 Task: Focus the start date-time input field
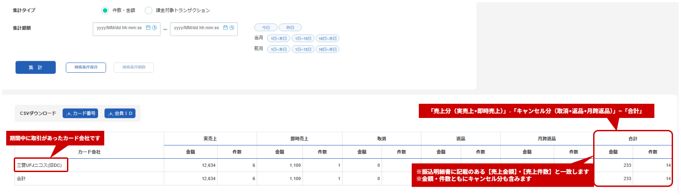point(126,29)
